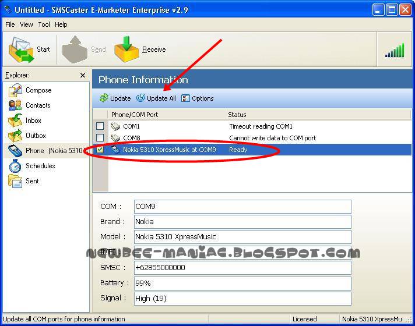Select the Phone (Nokia 5310) explorer icon
Viewport: 415px width, 326px height.
click(x=15, y=151)
